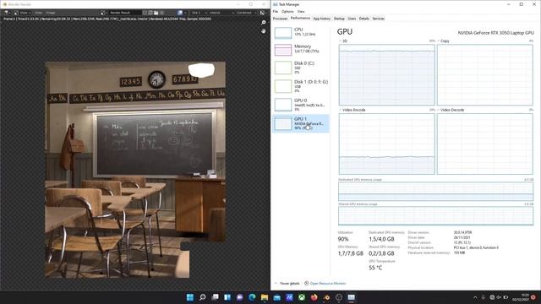This screenshot has width=541, height=304.
Task: Open the taskbar clock and date
Action: [x=521, y=297]
